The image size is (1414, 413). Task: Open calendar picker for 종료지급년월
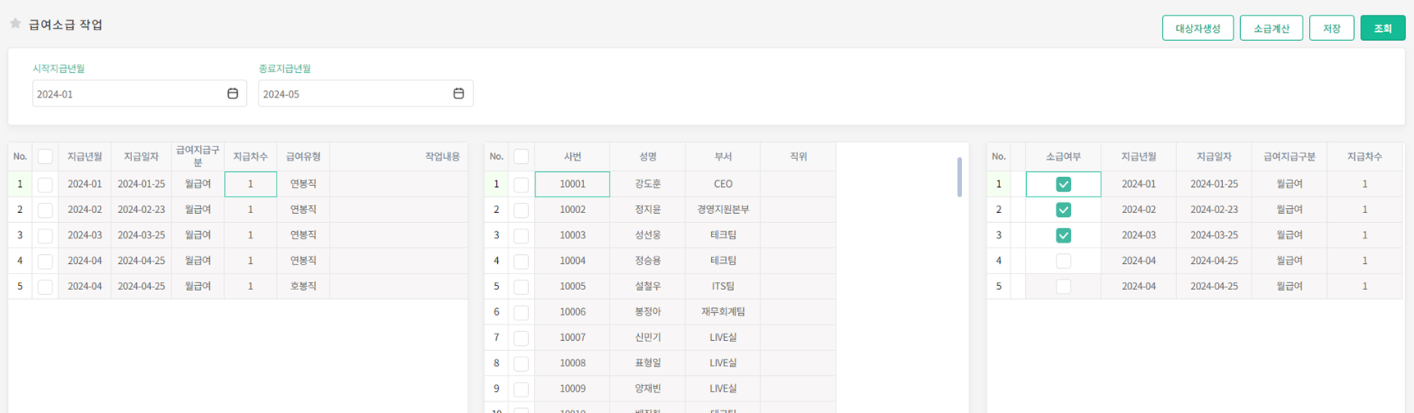(x=458, y=93)
